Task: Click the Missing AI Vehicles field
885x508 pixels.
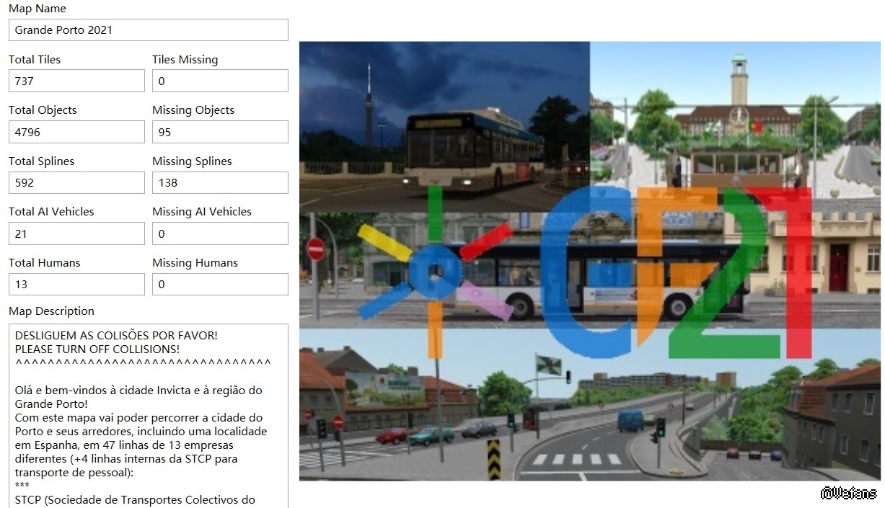Action: pyautogui.click(x=220, y=233)
